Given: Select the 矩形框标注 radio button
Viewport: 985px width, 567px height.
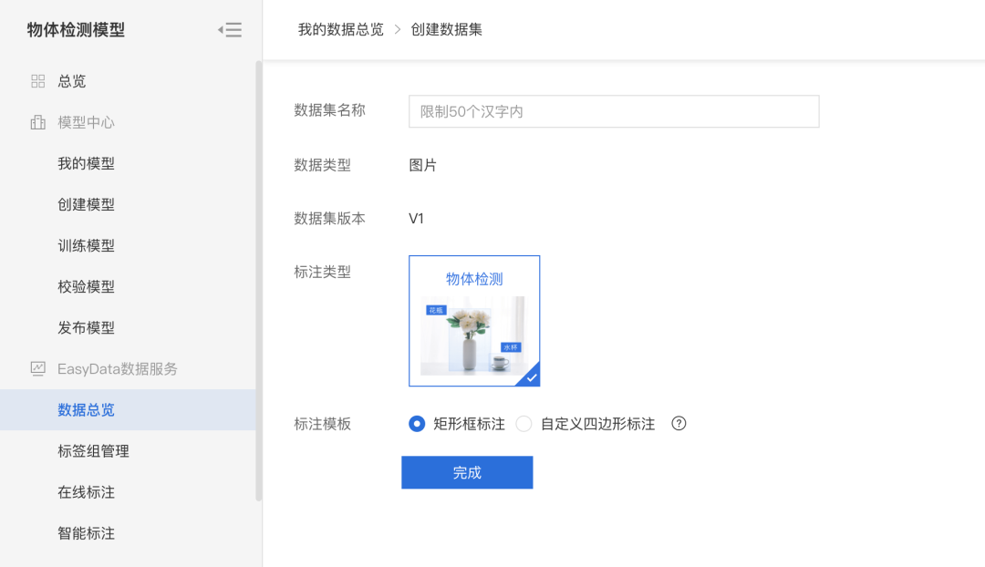Looking at the screenshot, I should (417, 423).
